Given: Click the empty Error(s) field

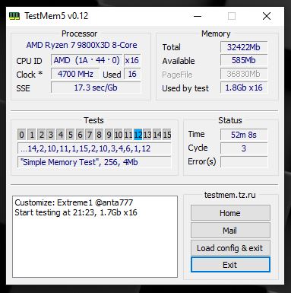Looking at the screenshot, I should pos(244,162).
